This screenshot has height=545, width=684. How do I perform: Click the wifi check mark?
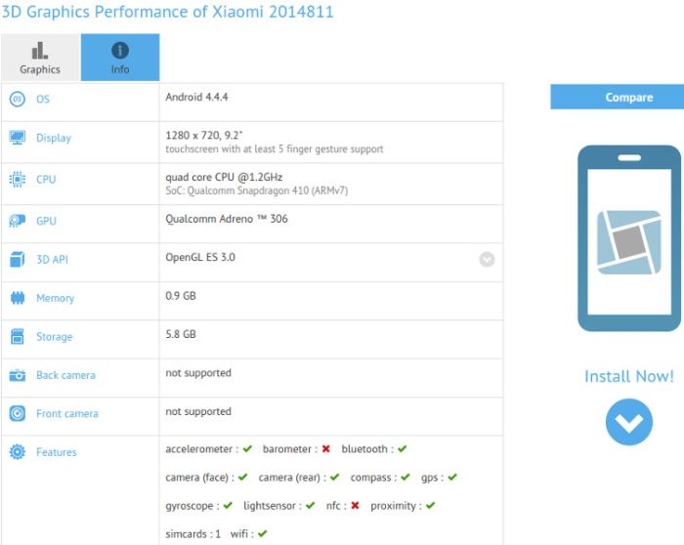(x=262, y=533)
